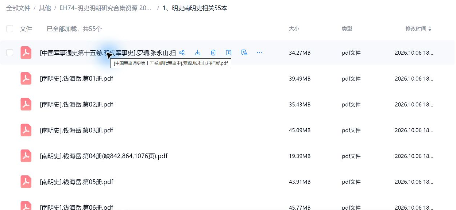Open [南明史].钱海岳.第03册.pdf
456x210 pixels.
pyautogui.click(x=77, y=130)
